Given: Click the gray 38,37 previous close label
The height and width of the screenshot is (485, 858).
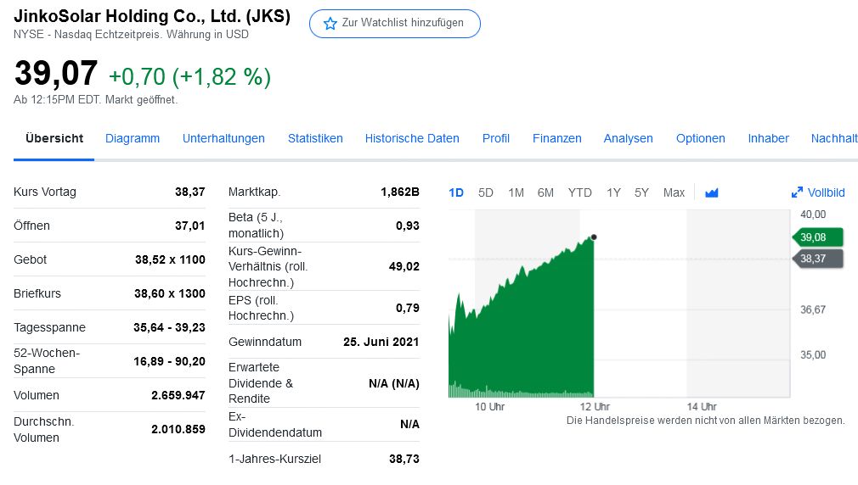Looking at the screenshot, I should pos(817,259).
